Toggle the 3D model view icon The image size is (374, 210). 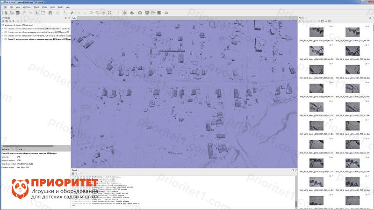coord(124,13)
